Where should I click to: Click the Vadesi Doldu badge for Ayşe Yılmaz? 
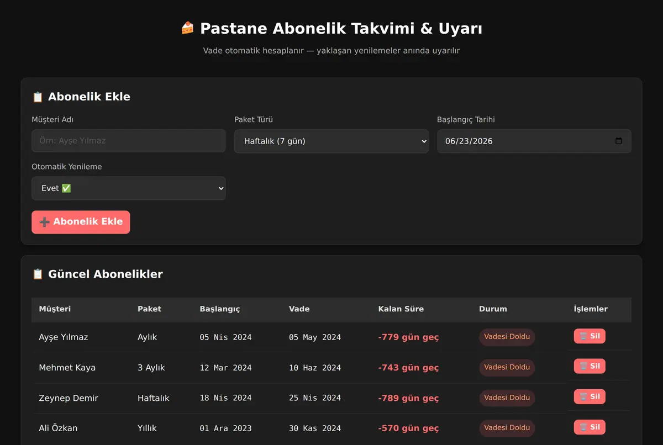coord(507,337)
